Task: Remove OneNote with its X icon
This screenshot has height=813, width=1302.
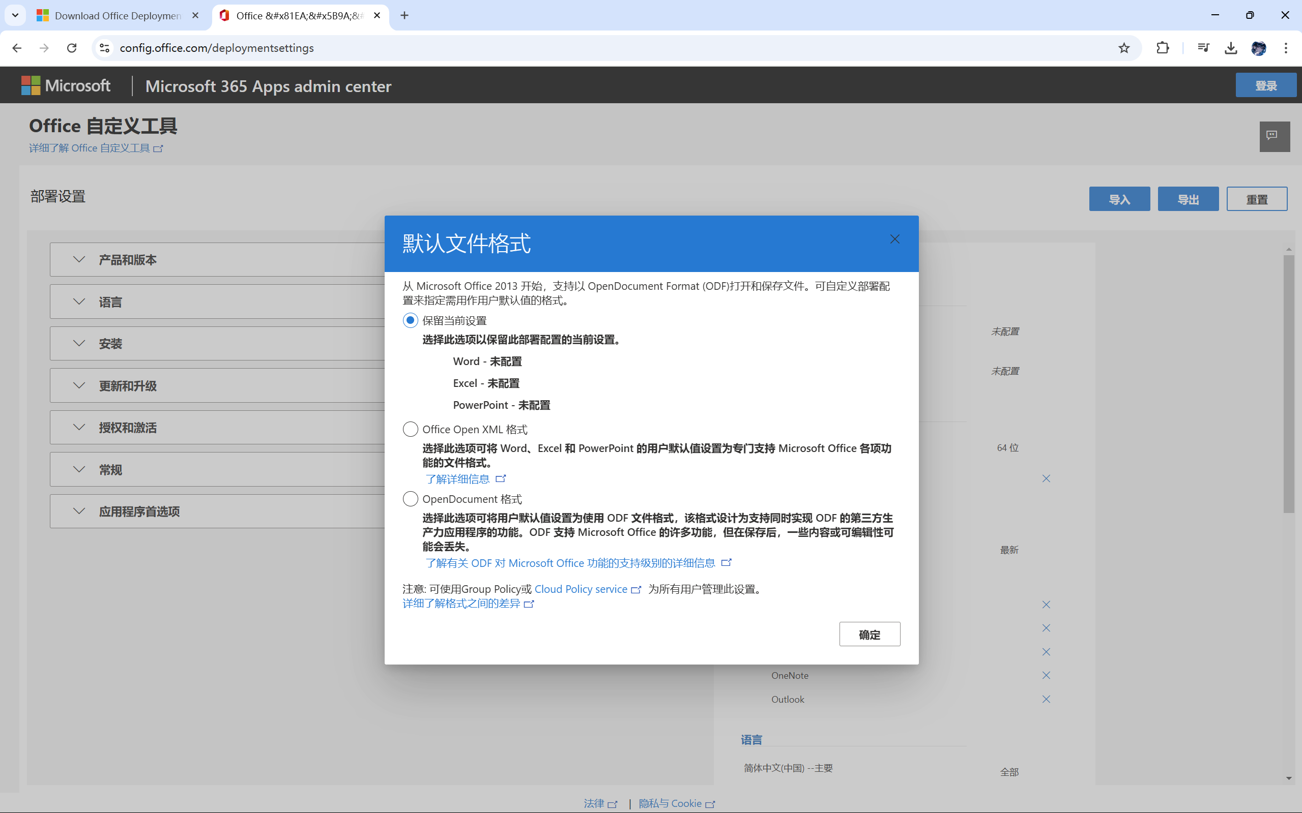Action: 1046,675
